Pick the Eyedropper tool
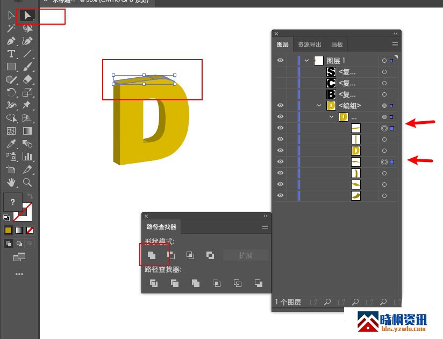 (11, 144)
